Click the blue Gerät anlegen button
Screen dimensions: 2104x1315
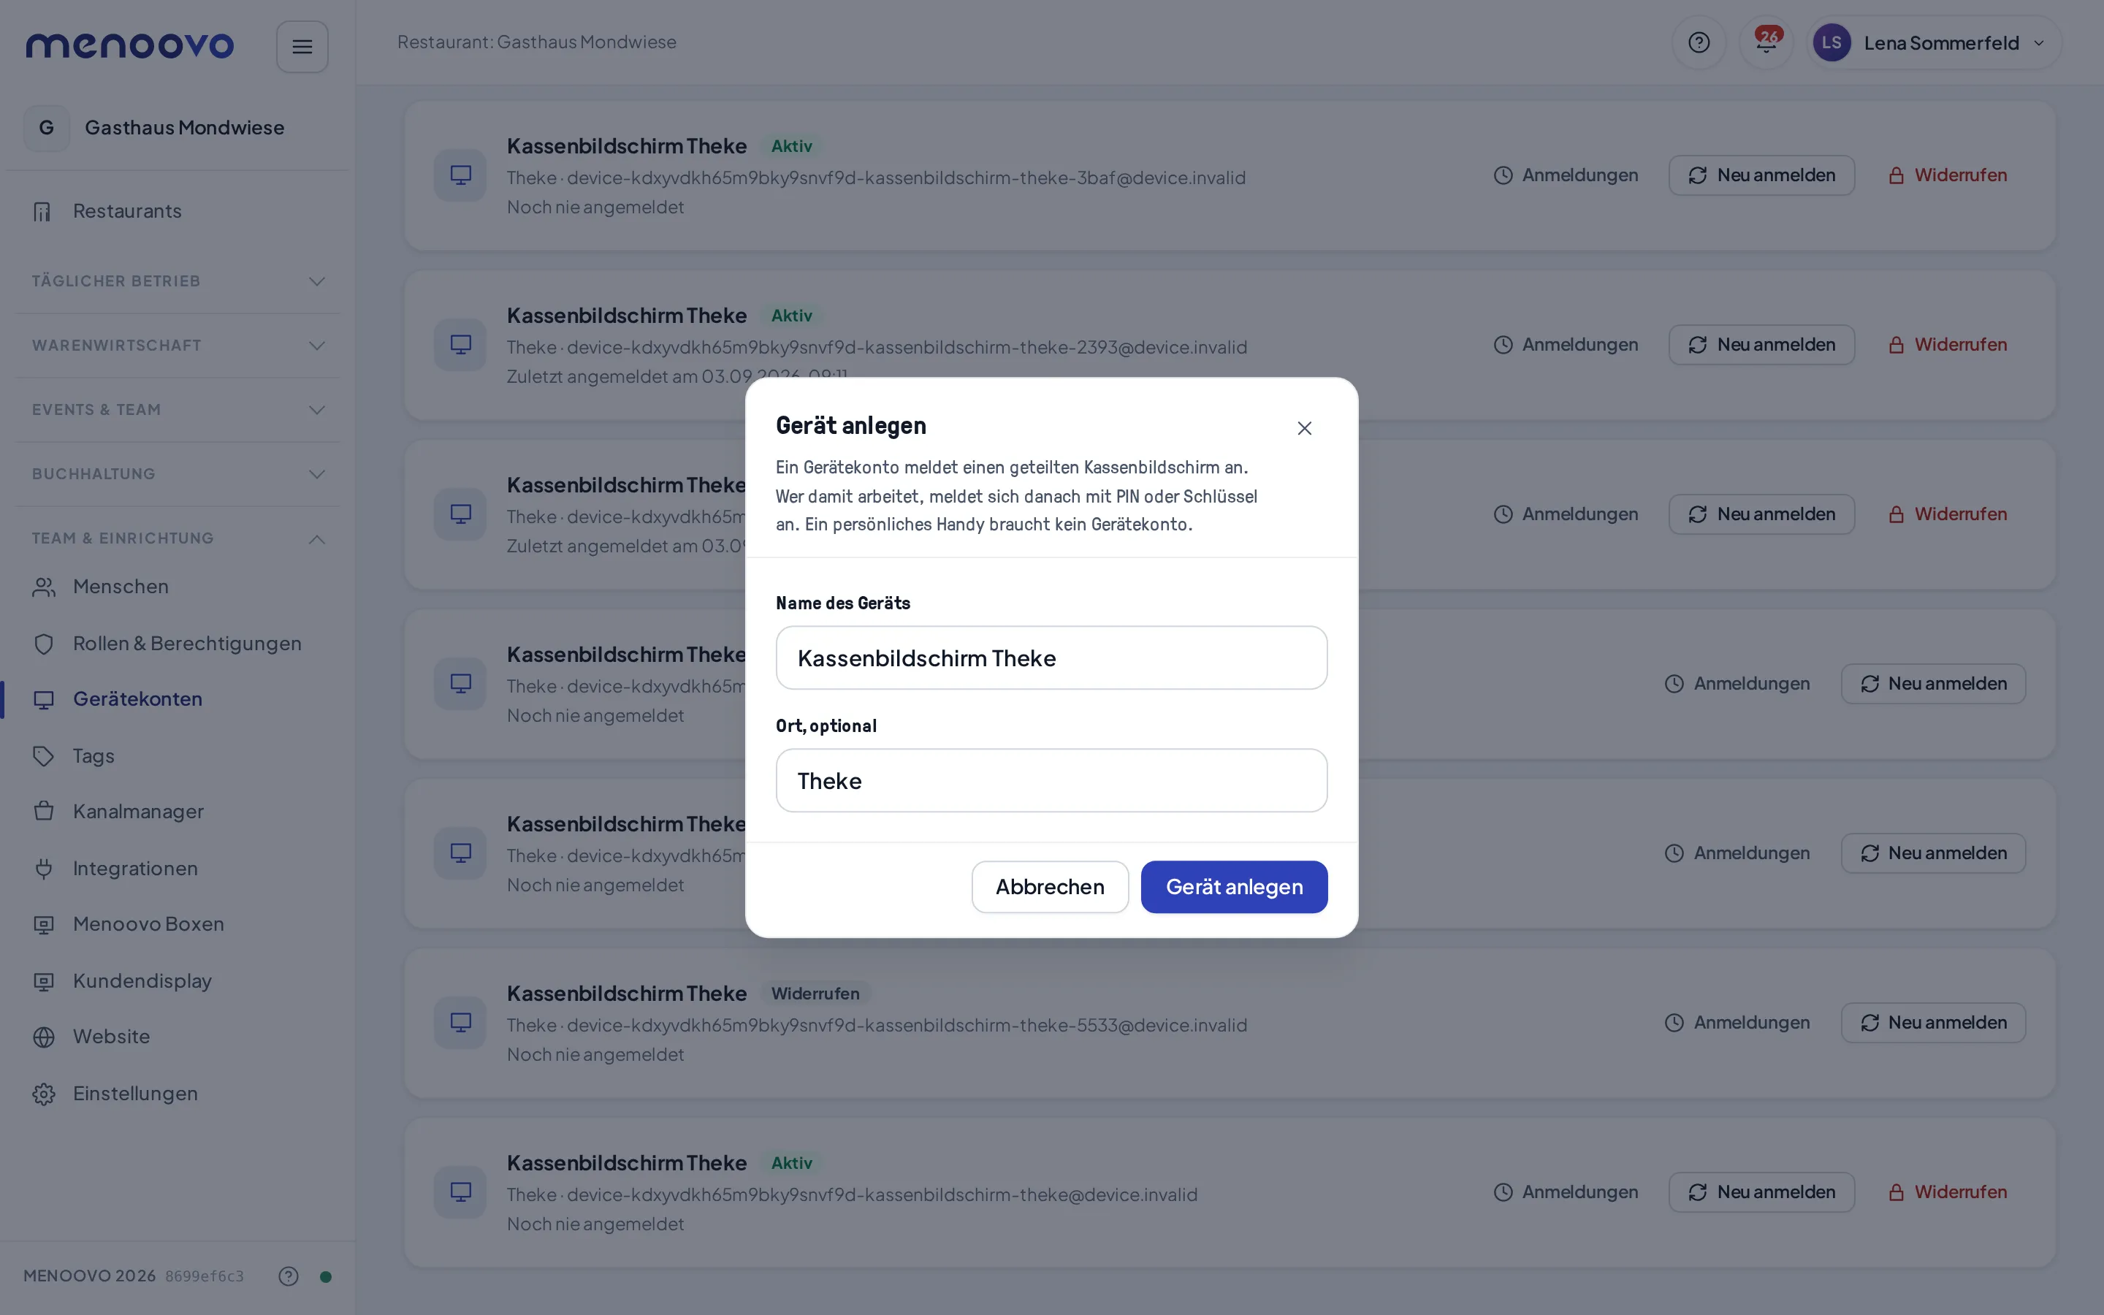pos(1234,886)
